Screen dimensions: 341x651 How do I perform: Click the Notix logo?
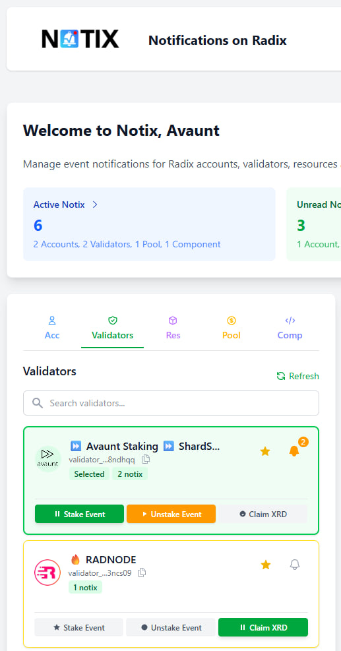tap(80, 39)
